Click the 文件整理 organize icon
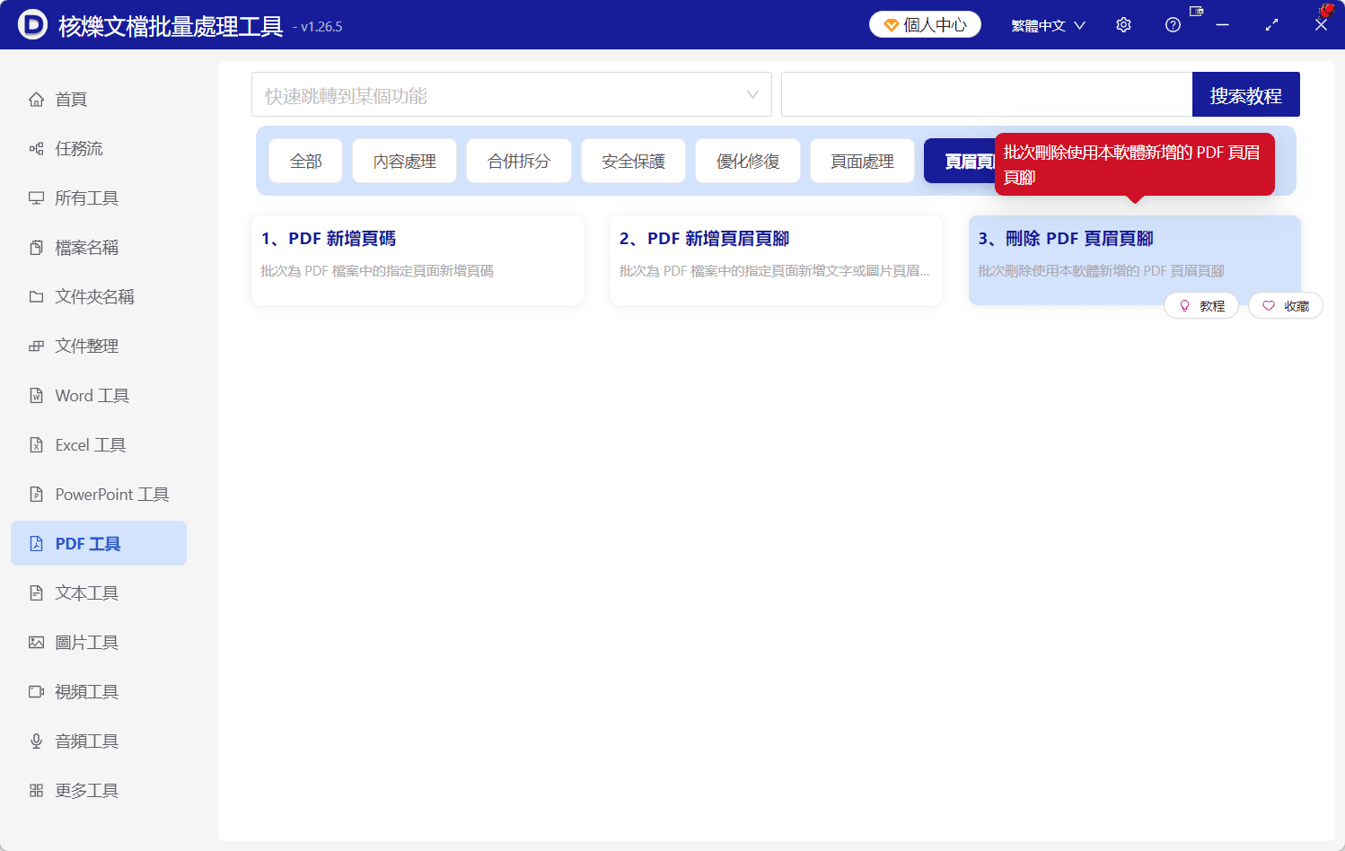Screen dimensions: 1345x851 (x=36, y=346)
